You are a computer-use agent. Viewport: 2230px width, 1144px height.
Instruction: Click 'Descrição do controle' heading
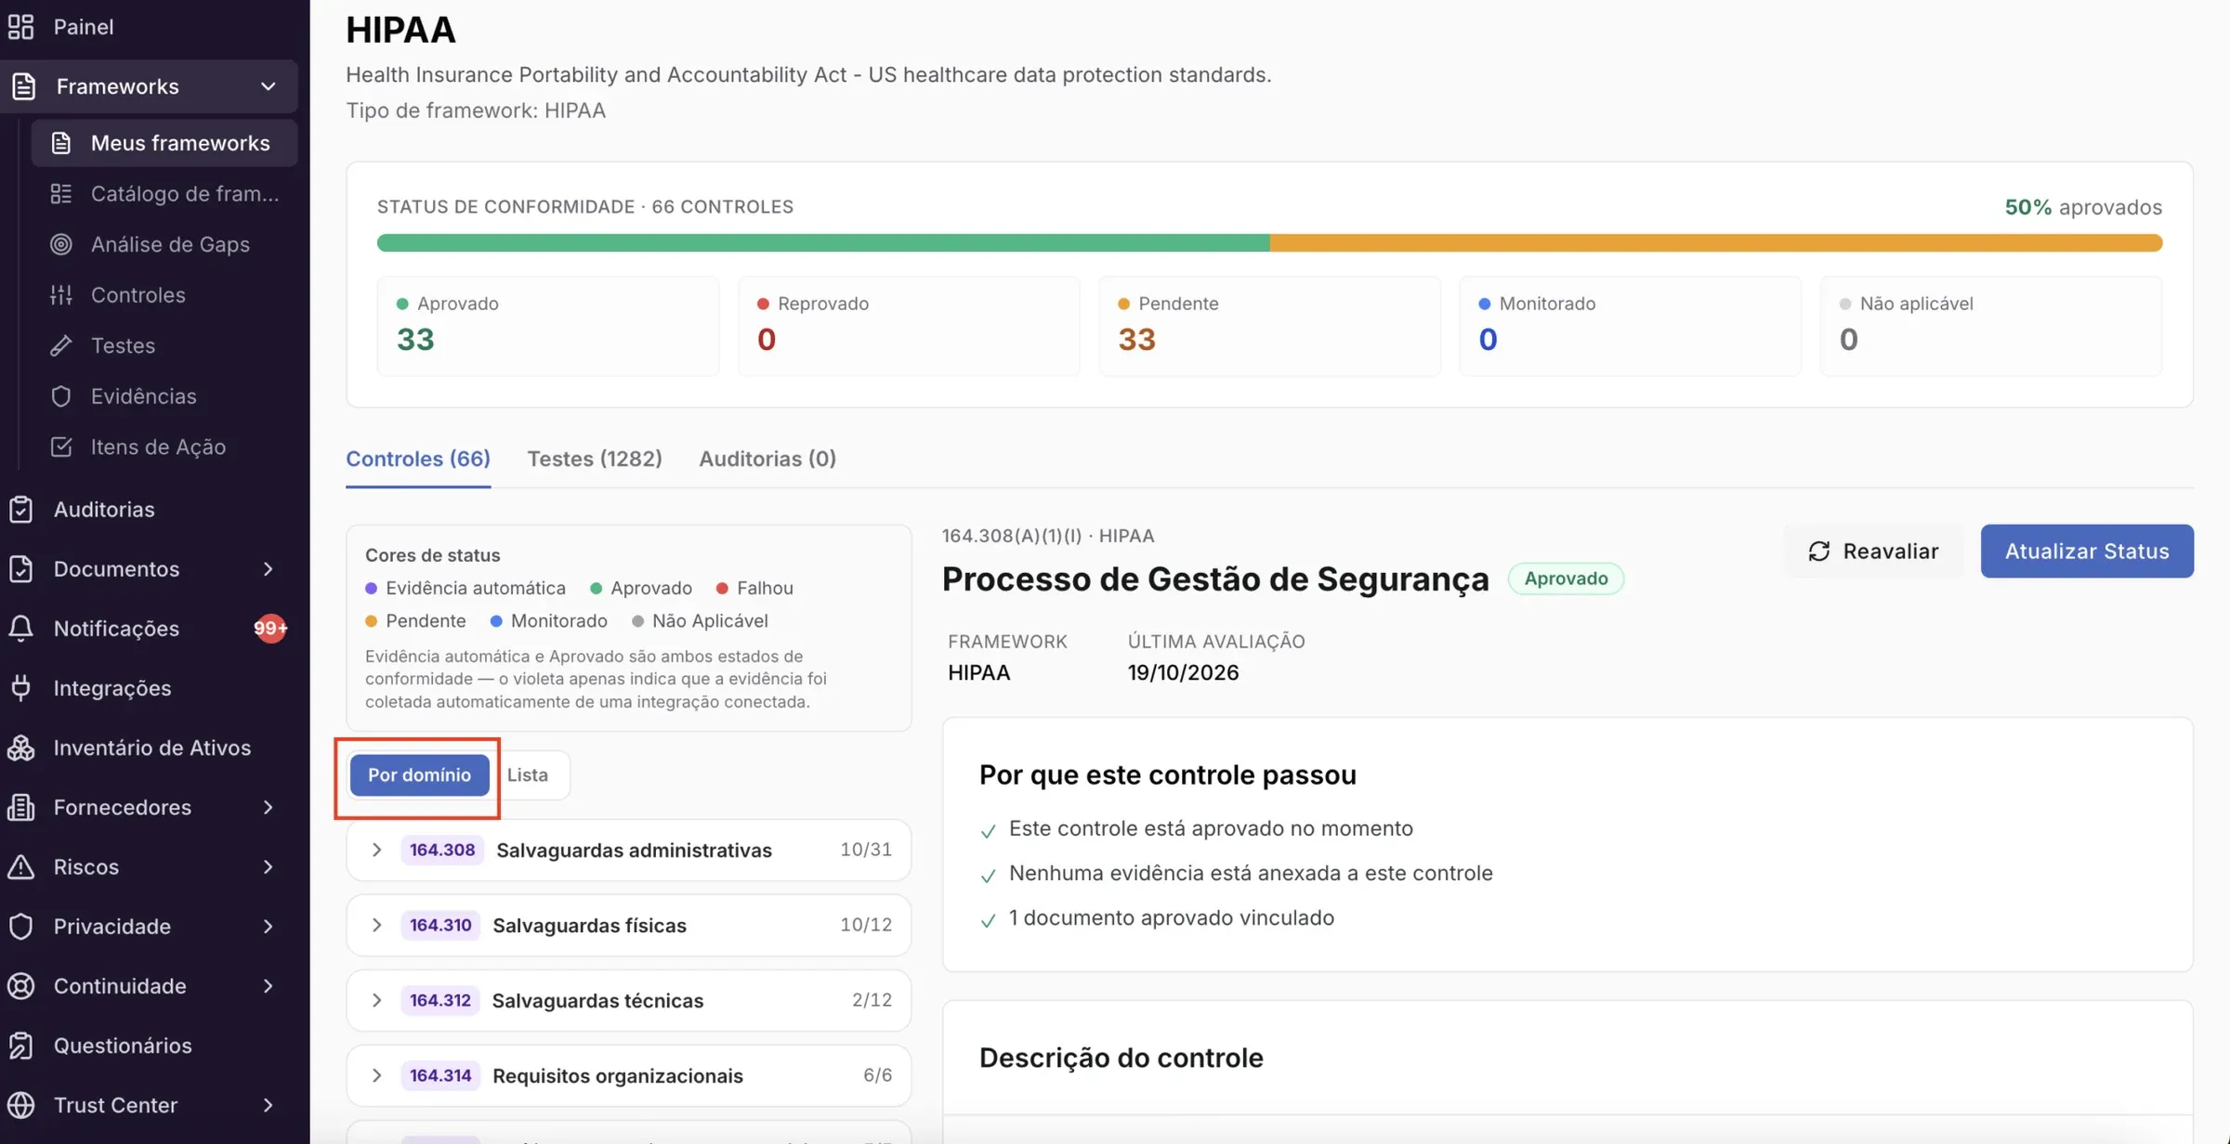point(1121,1058)
